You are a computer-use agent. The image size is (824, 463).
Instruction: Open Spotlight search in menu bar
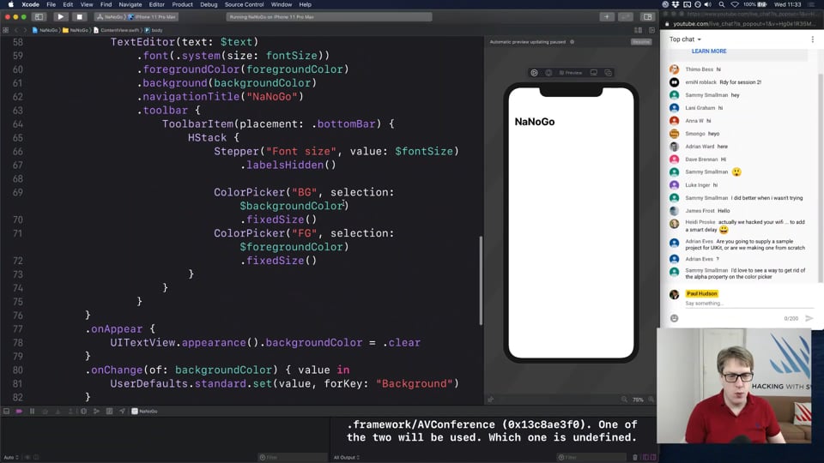722,4
